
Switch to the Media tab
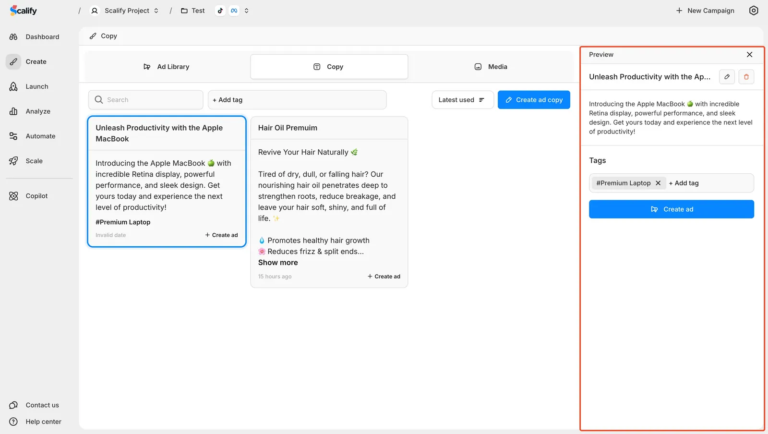pyautogui.click(x=491, y=67)
